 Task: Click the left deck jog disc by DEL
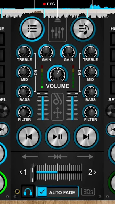3,111
